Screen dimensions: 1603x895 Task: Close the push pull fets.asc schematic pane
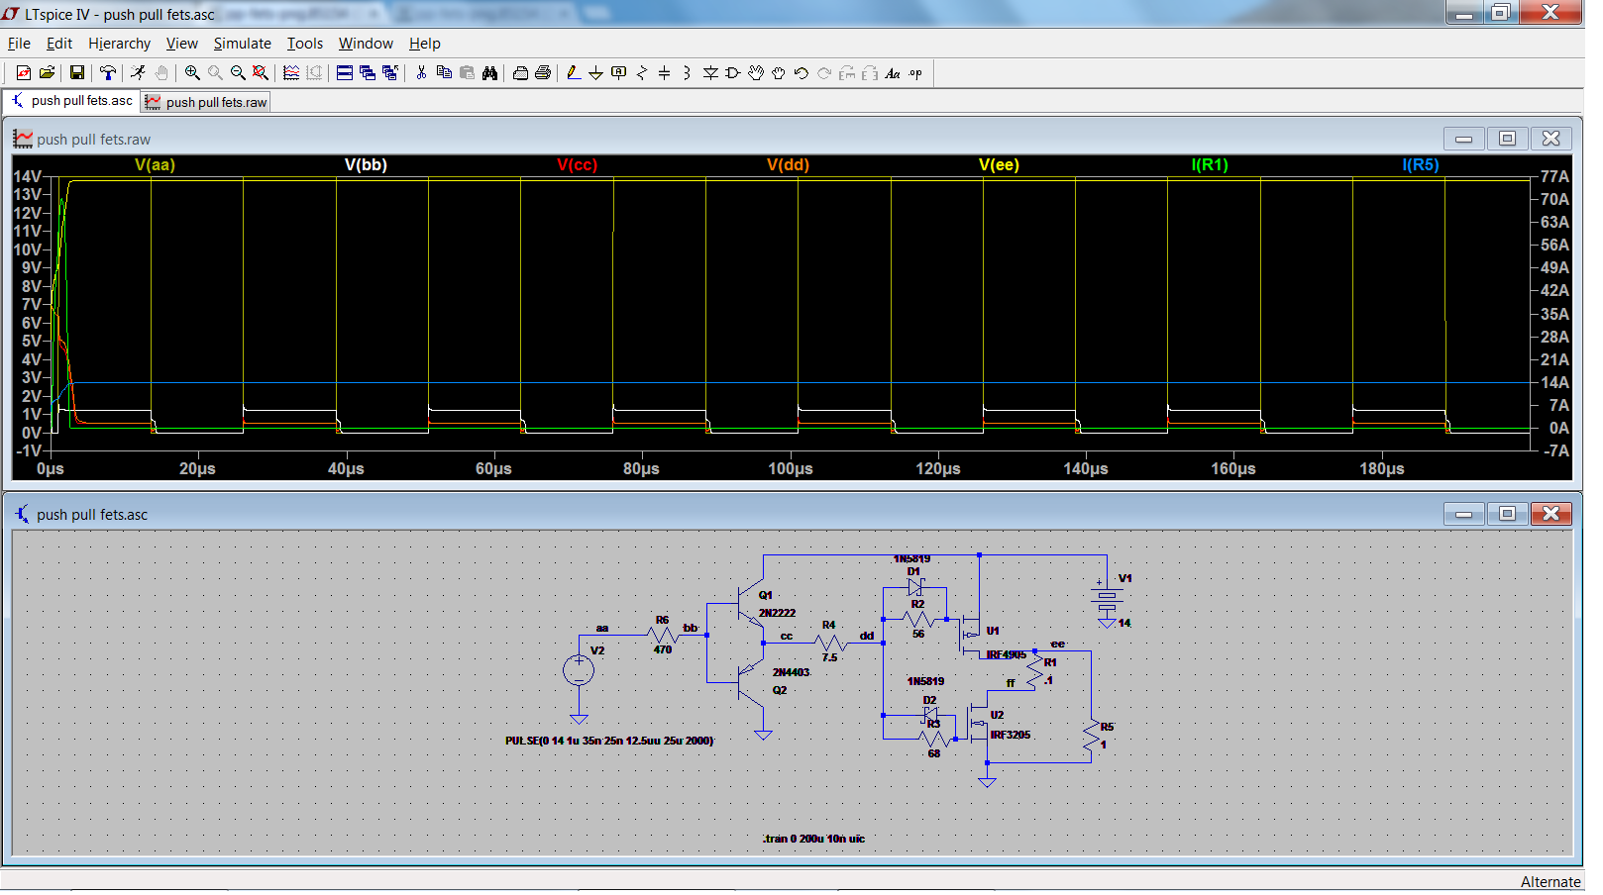[x=1550, y=514]
